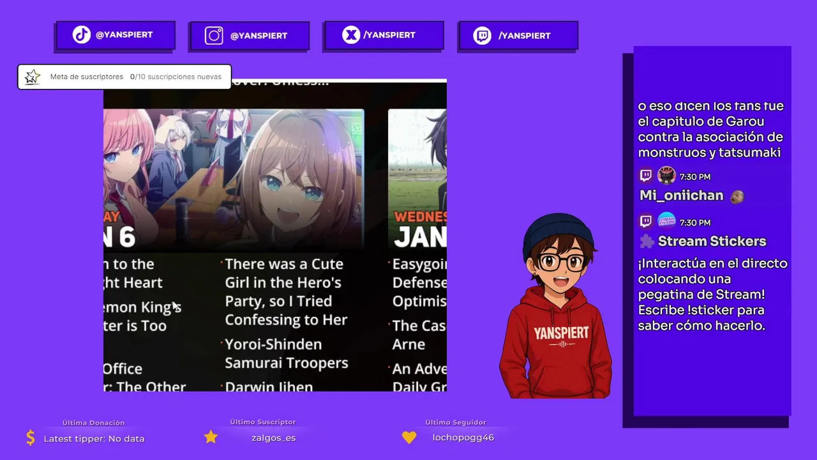
Task: Click the heart follower icon
Action: [409, 438]
